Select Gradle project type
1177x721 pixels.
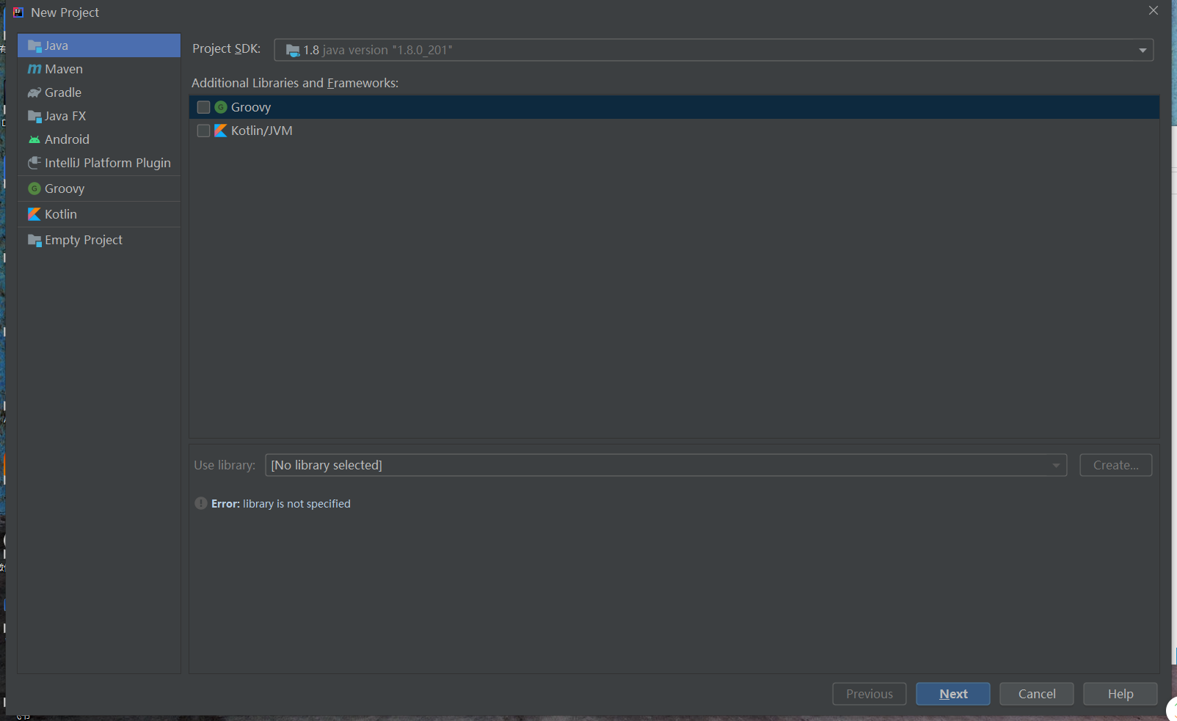click(x=99, y=92)
